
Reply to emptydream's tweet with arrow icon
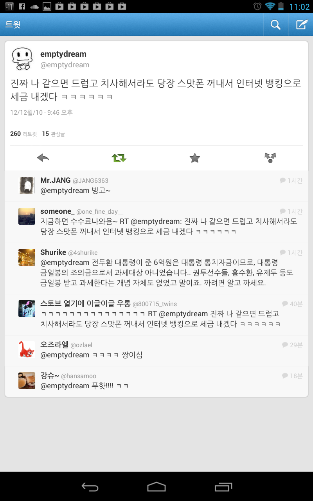pyautogui.click(x=43, y=158)
